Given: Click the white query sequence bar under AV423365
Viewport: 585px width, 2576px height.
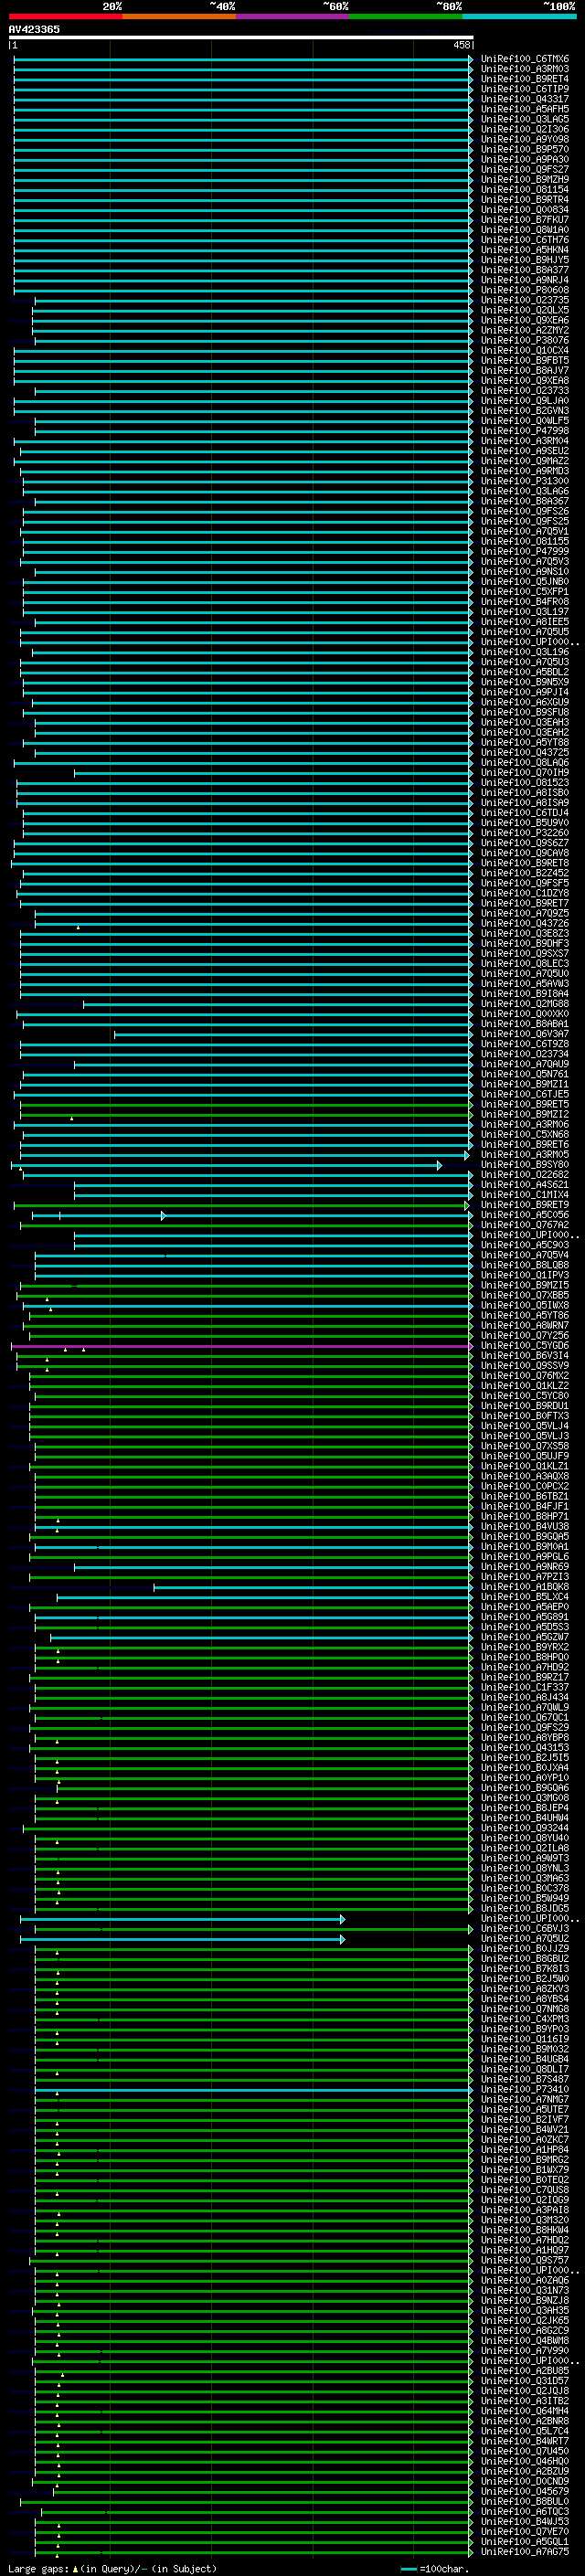Looking at the screenshot, I should tap(241, 37).
